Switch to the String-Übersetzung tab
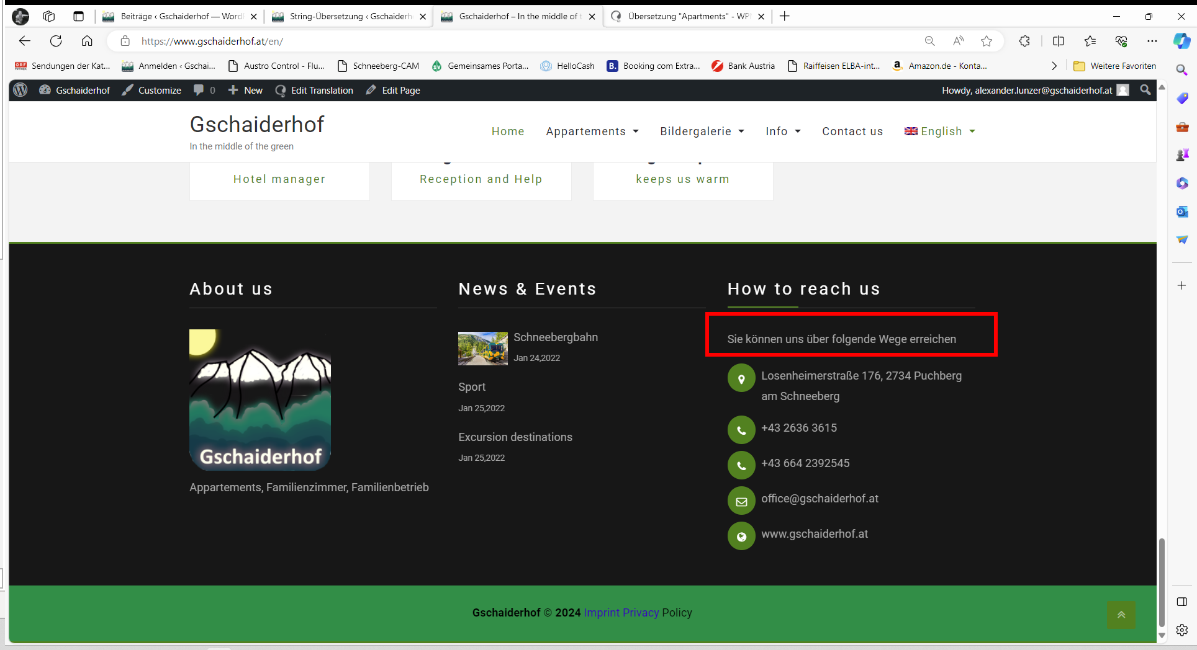 pos(349,16)
